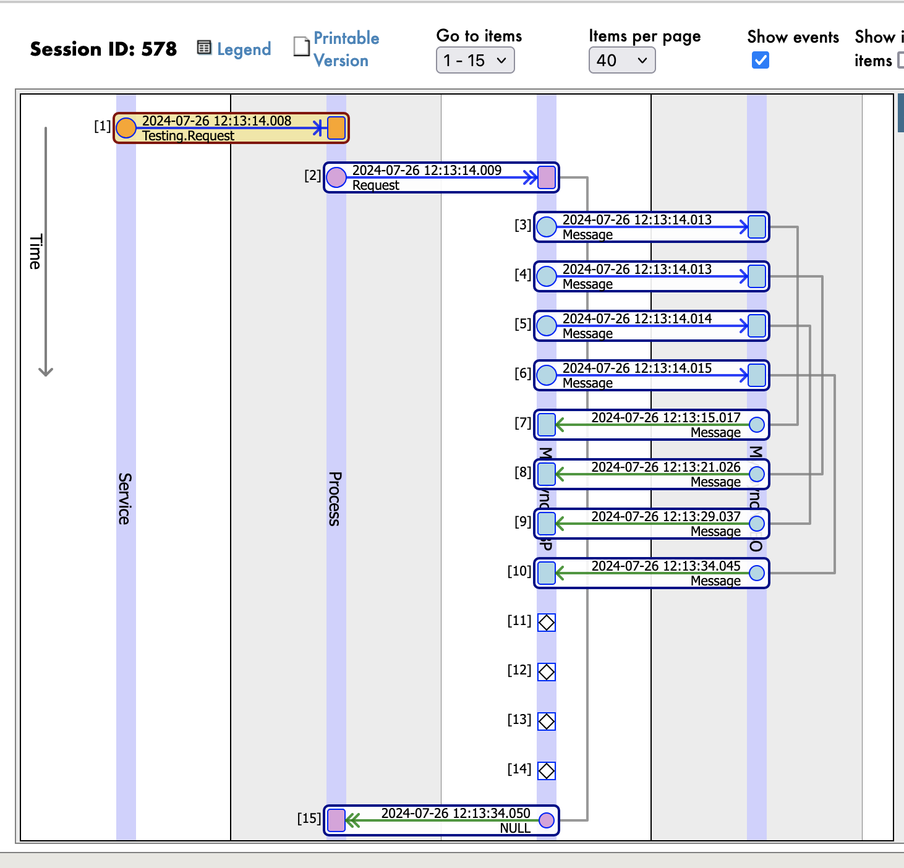Image resolution: width=904 pixels, height=868 pixels.
Task: Open the Printable Version link
Action: coord(345,49)
